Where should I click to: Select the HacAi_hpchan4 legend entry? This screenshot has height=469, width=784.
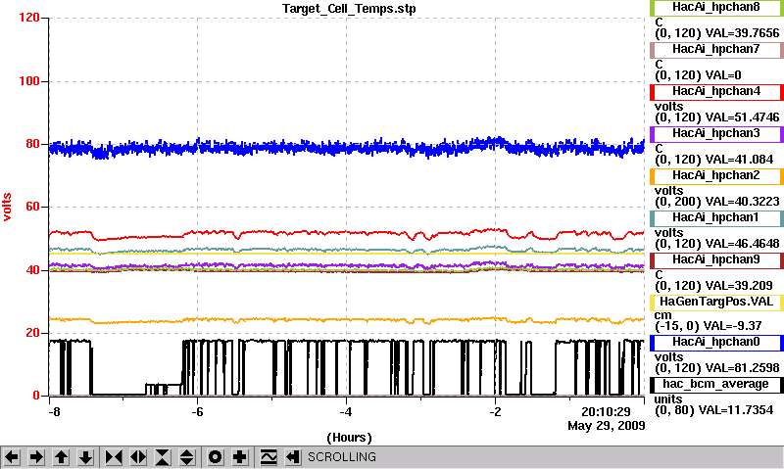[x=716, y=92]
